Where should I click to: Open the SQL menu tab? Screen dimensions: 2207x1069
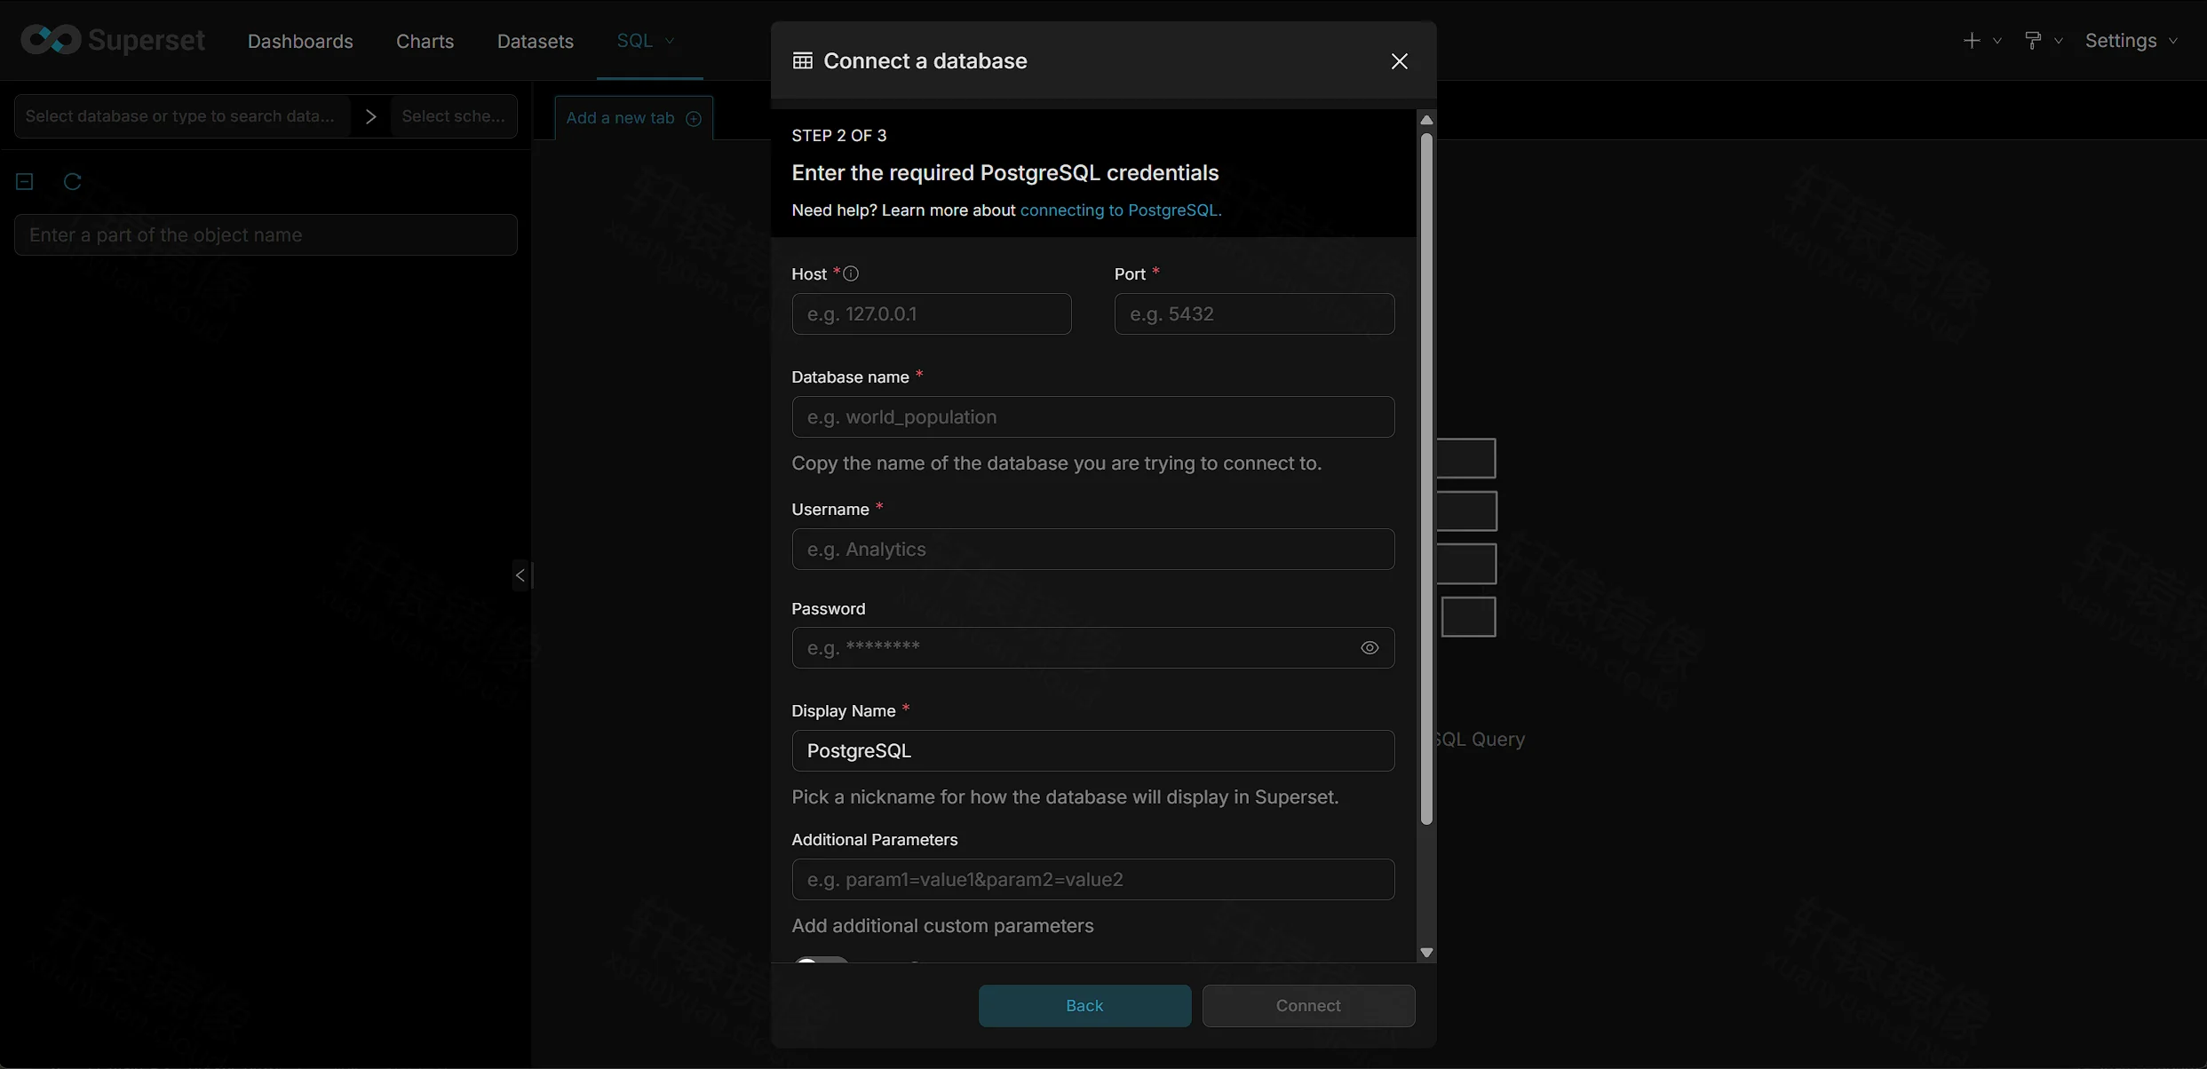646,41
